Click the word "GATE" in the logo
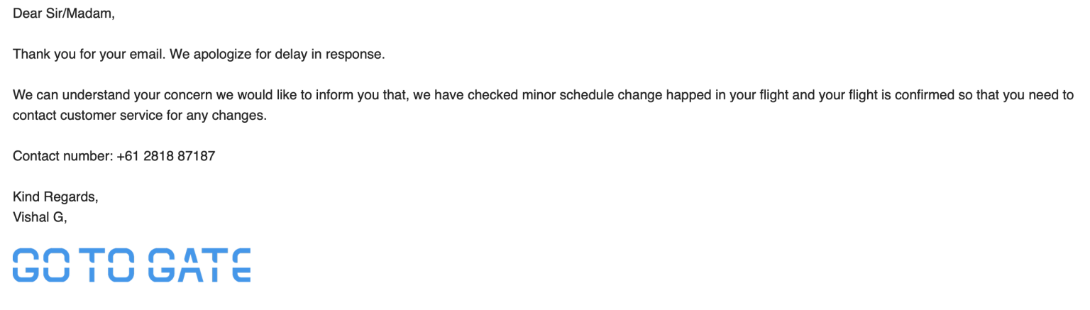This screenshot has width=1090, height=310. tap(199, 265)
